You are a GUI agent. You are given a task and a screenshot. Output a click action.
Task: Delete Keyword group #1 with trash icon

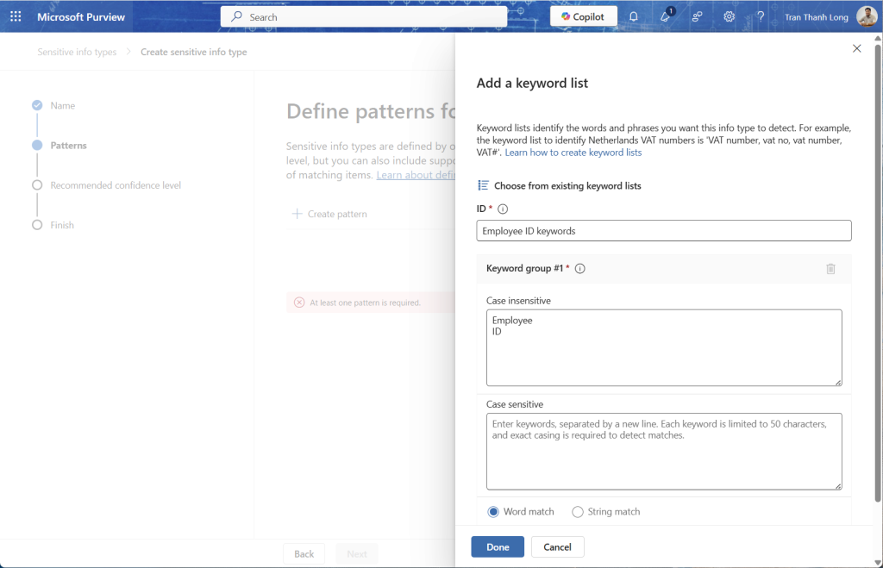(830, 269)
